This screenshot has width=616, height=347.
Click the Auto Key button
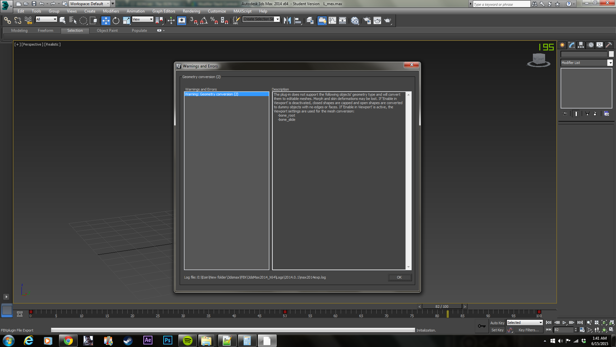click(497, 323)
